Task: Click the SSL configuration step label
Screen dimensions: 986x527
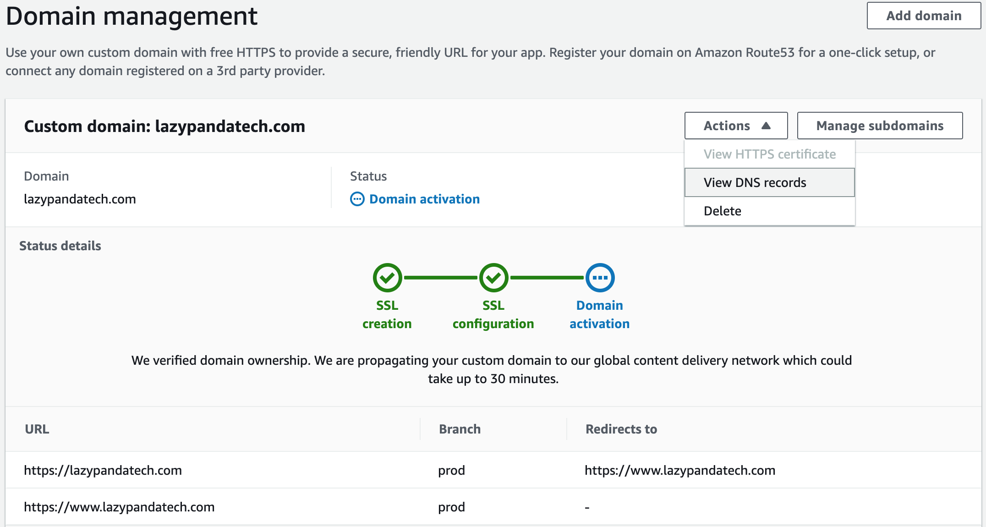Action: click(x=493, y=314)
